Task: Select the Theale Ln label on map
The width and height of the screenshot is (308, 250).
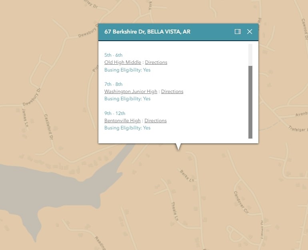Action: (174, 210)
